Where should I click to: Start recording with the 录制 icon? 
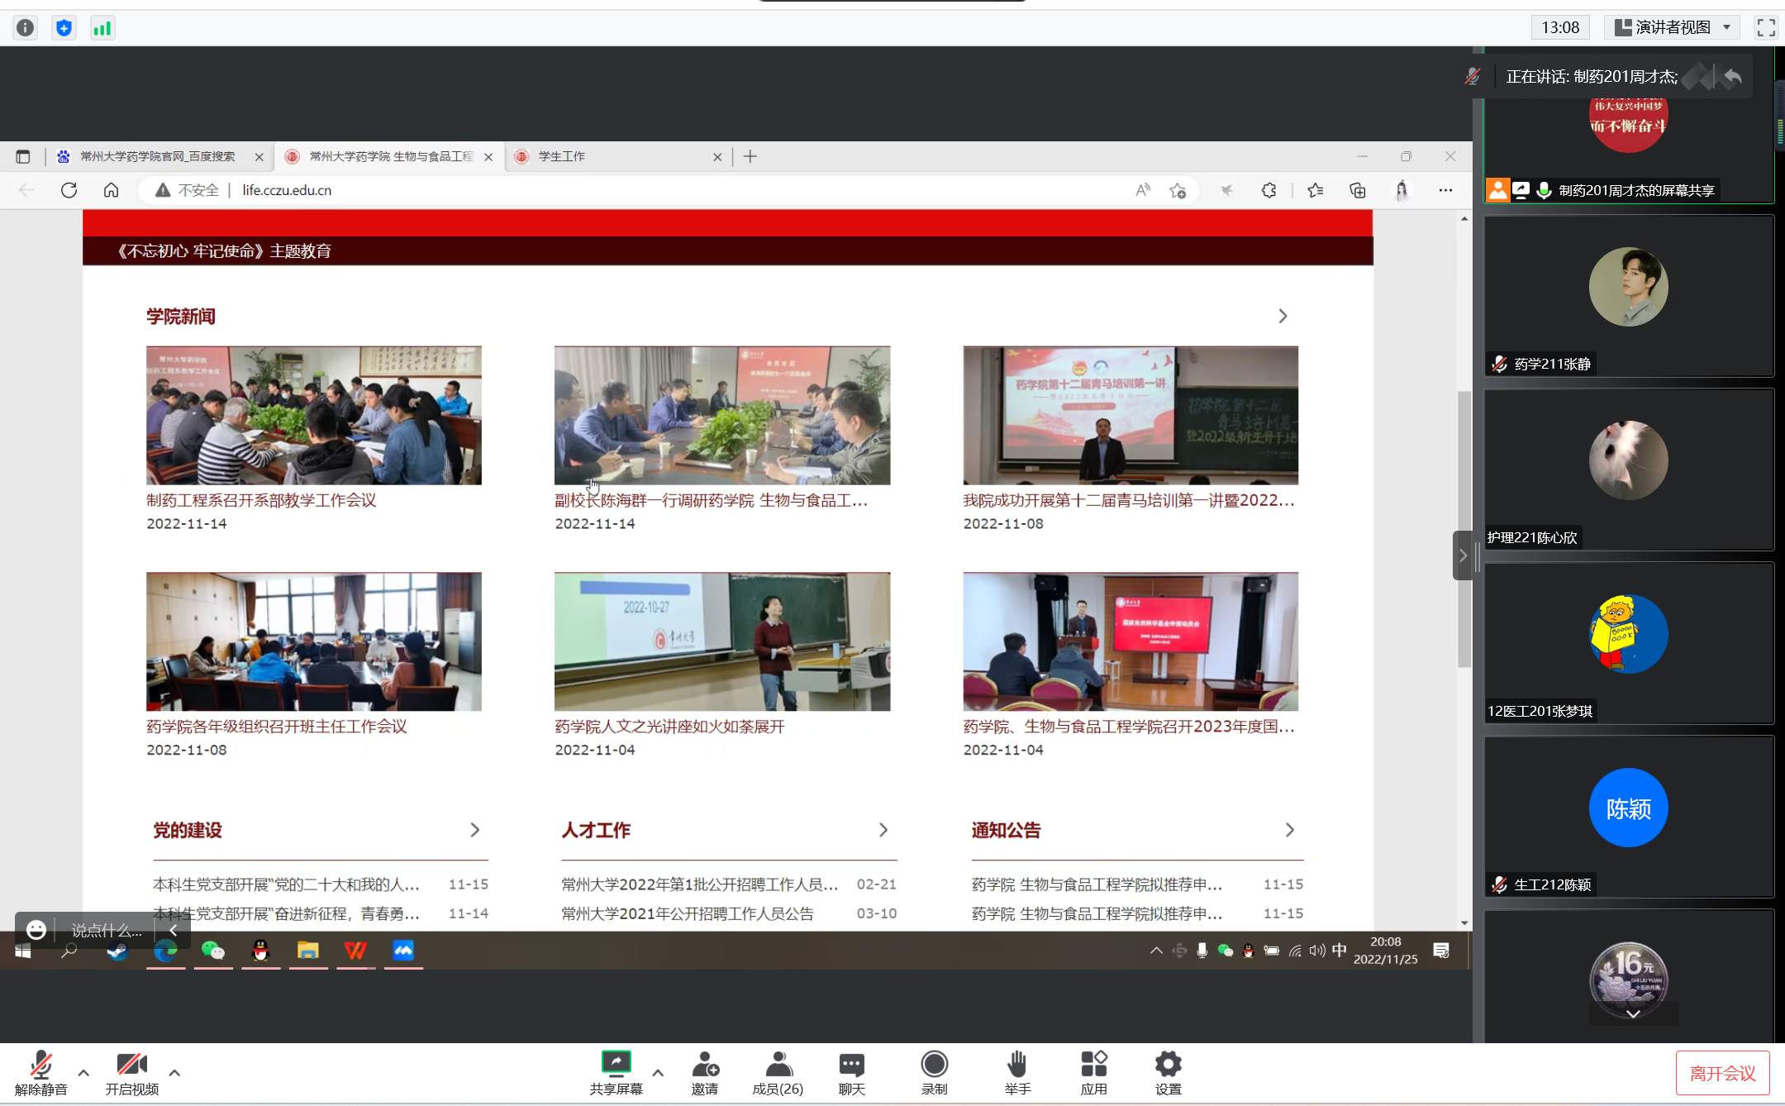click(934, 1065)
